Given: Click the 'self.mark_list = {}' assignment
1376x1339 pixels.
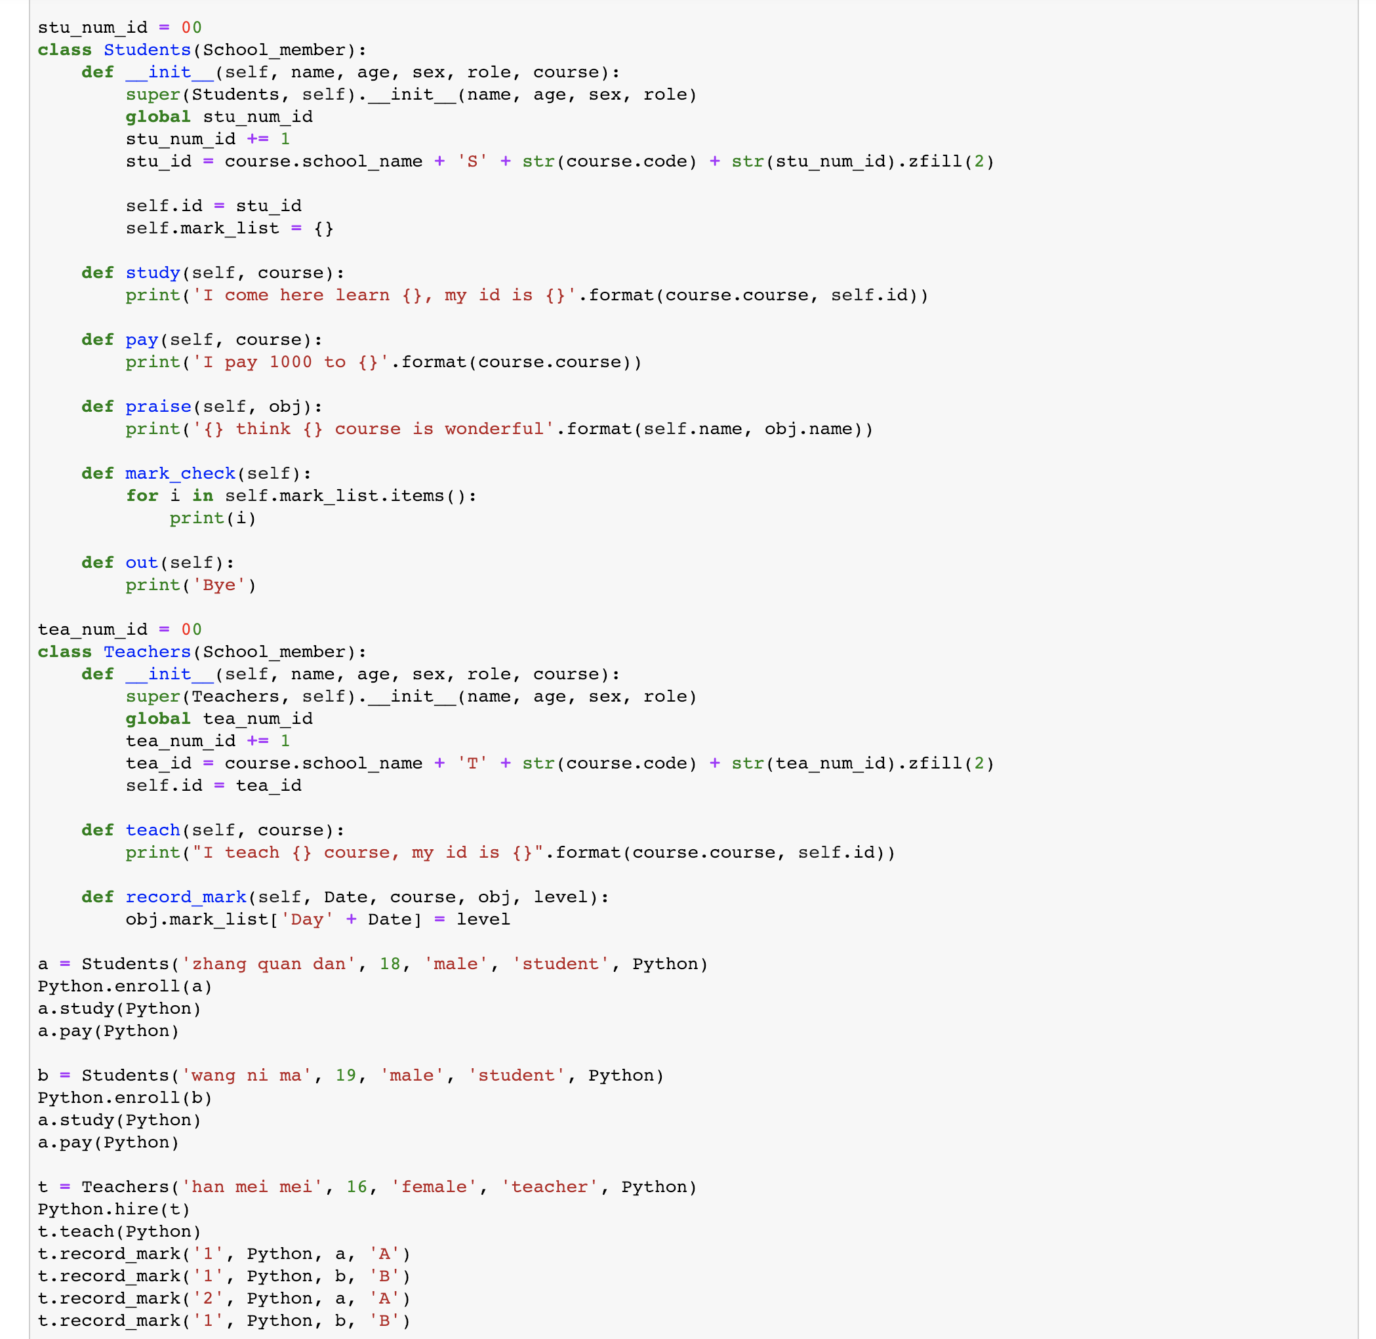Looking at the screenshot, I should (x=230, y=229).
